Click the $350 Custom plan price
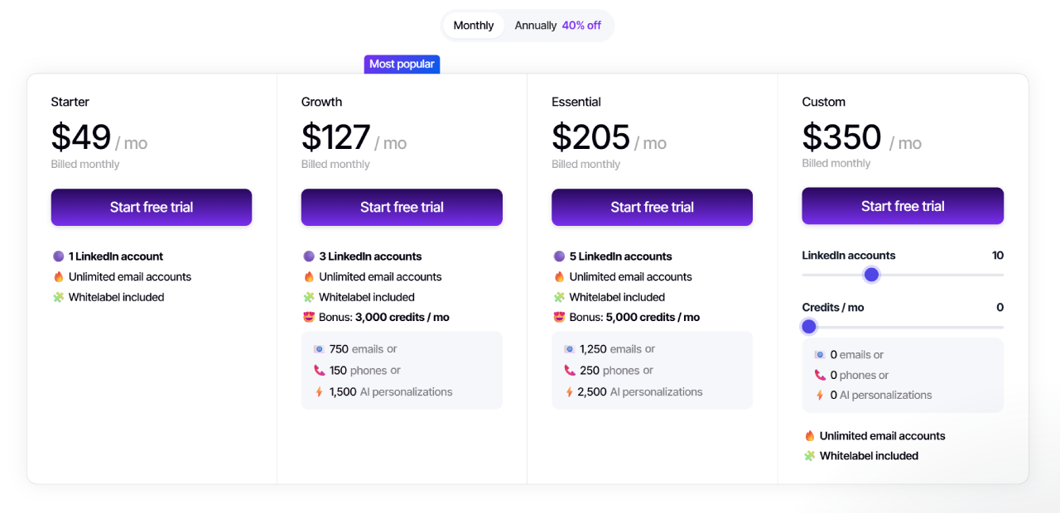Viewport: 1060px width, 513px height. click(x=841, y=137)
